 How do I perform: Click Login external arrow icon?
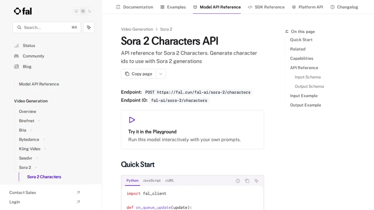tap(78, 202)
